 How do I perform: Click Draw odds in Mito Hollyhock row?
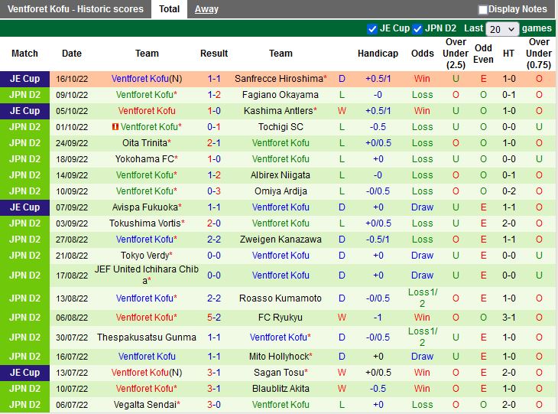423,357
